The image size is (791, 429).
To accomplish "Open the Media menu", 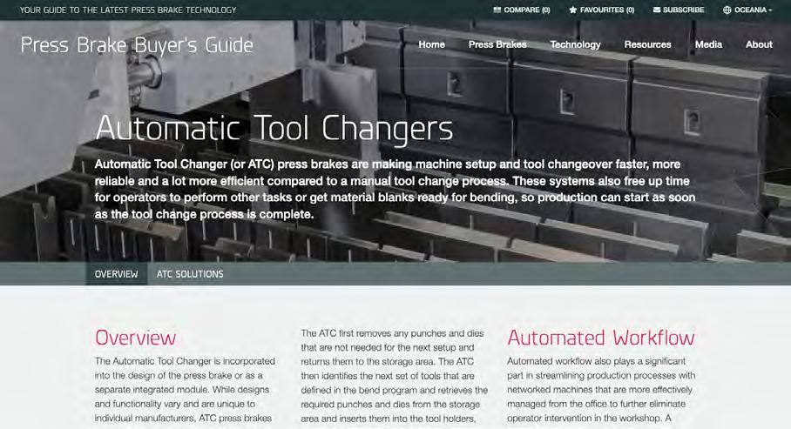I will coord(708,44).
